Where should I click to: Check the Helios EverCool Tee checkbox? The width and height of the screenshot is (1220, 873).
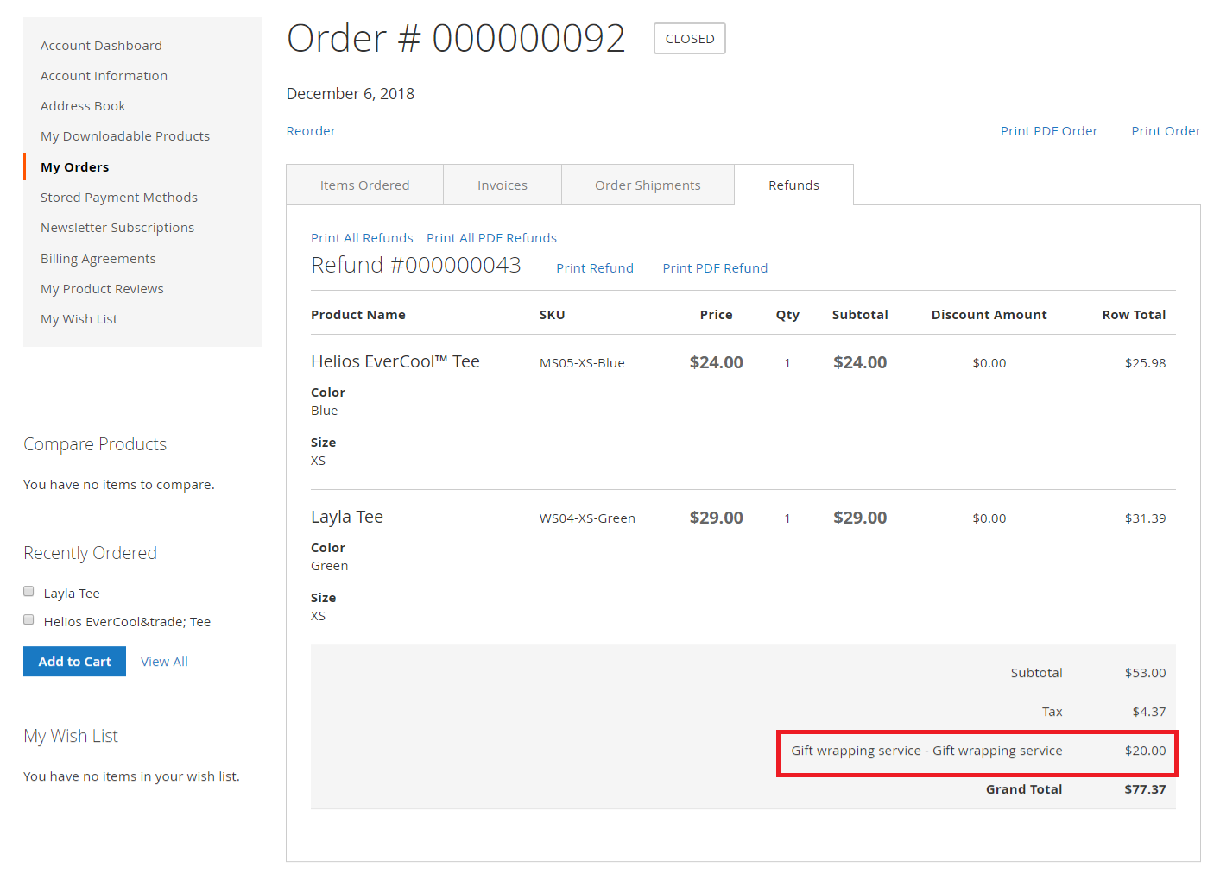pos(28,620)
